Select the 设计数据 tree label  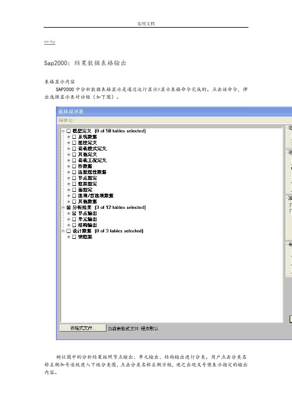coord(82,231)
